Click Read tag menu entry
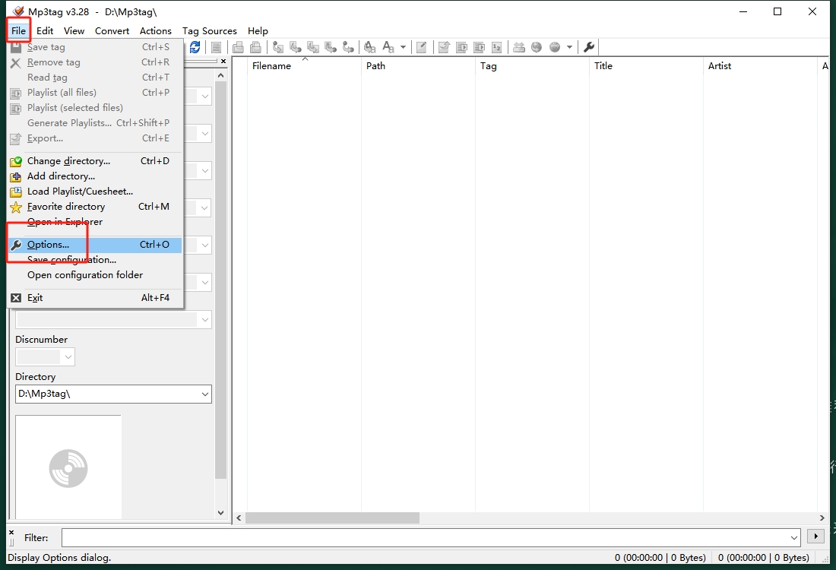The image size is (836, 570). 96,78
